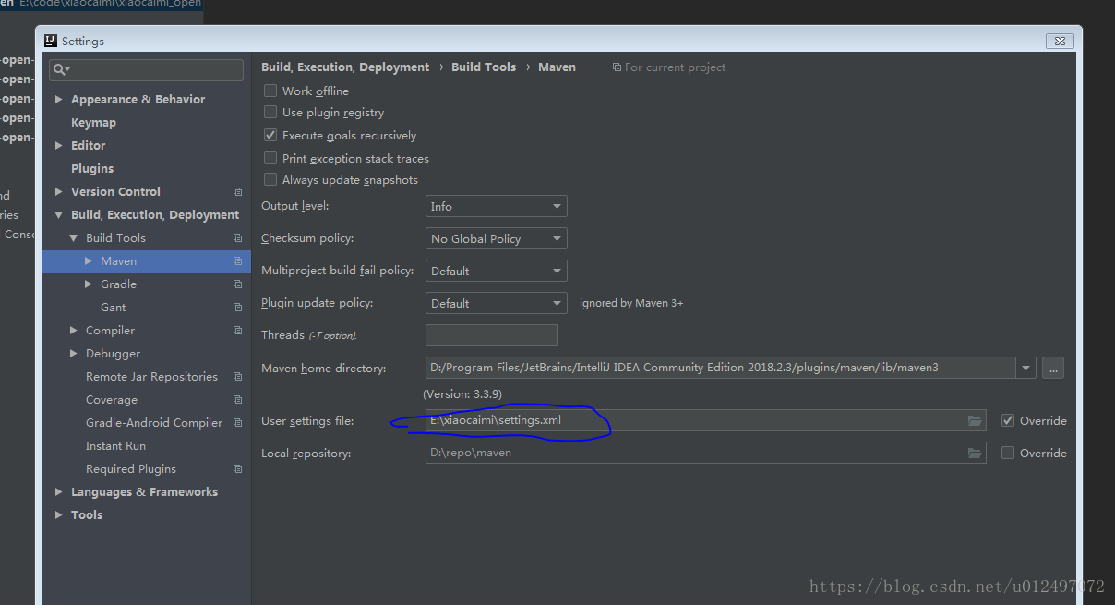Expand Debugger tree node
The image size is (1115, 605).
click(x=74, y=354)
